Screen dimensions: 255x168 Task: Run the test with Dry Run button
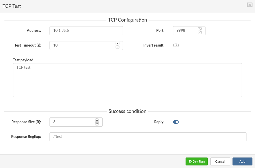(x=196, y=161)
